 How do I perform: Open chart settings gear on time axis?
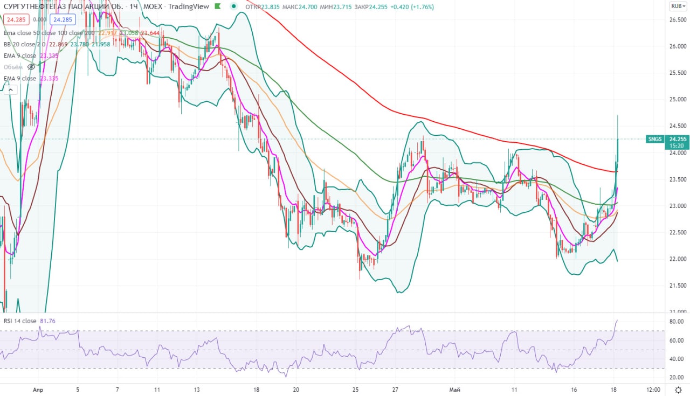[678, 389]
